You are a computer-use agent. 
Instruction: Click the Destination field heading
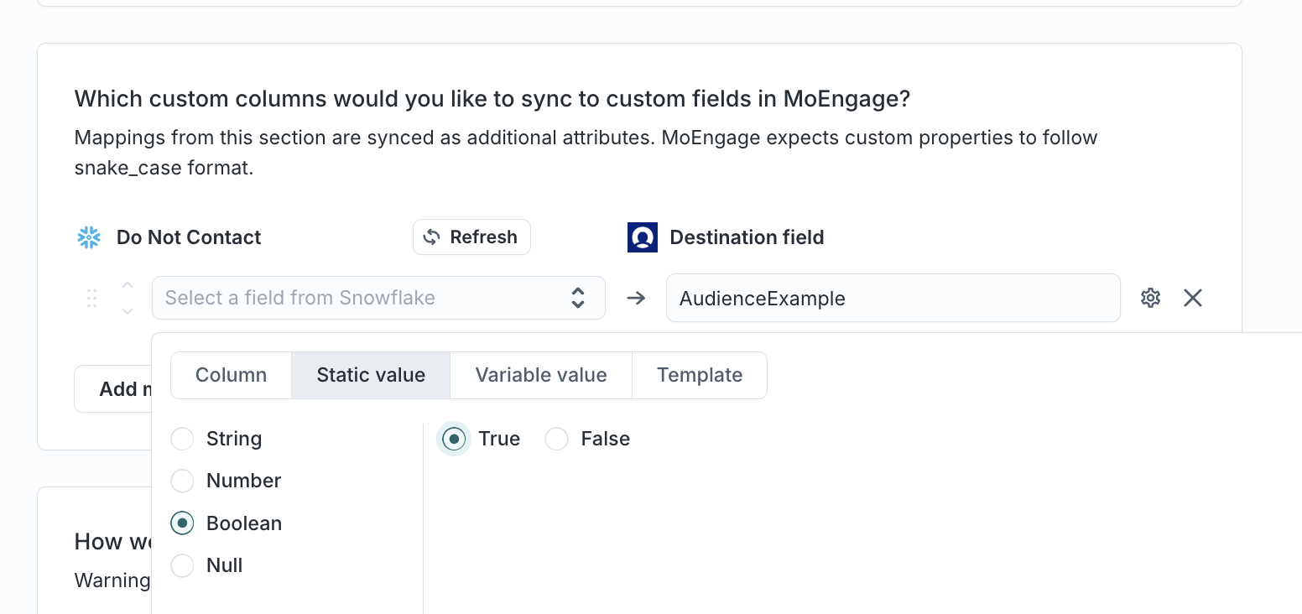(747, 237)
